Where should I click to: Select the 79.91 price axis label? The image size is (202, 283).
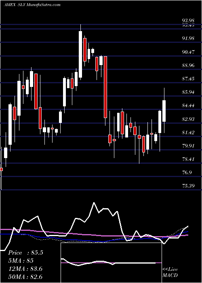188,146
